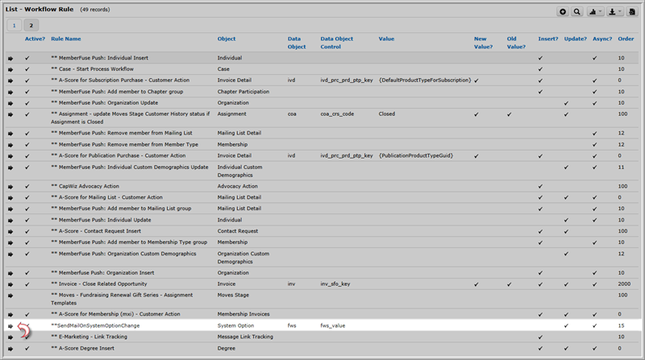The image size is (645, 360).
Task: Open arrow for Case - Start Process Workflow
Action: click(x=10, y=69)
